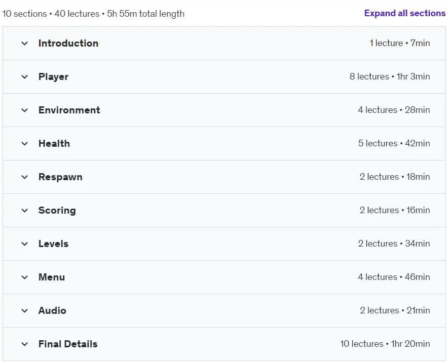448x363 pixels.
Task: Expand the Levels section chevron
Action: coord(24,244)
